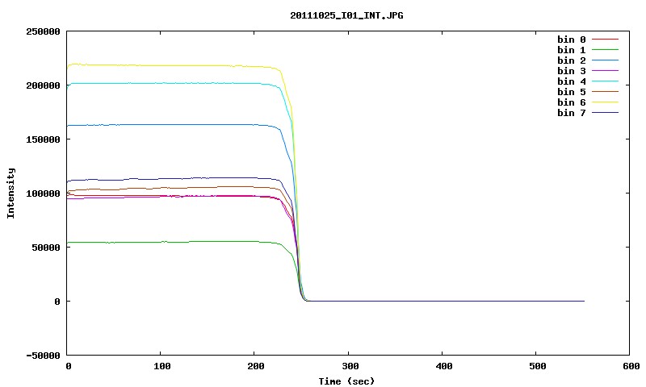Click the y-axis tick label -50000
646x387 pixels.
tap(43, 356)
